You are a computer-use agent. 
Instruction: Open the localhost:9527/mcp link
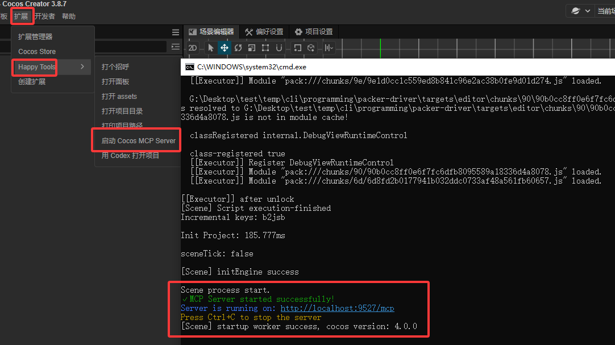click(337, 308)
